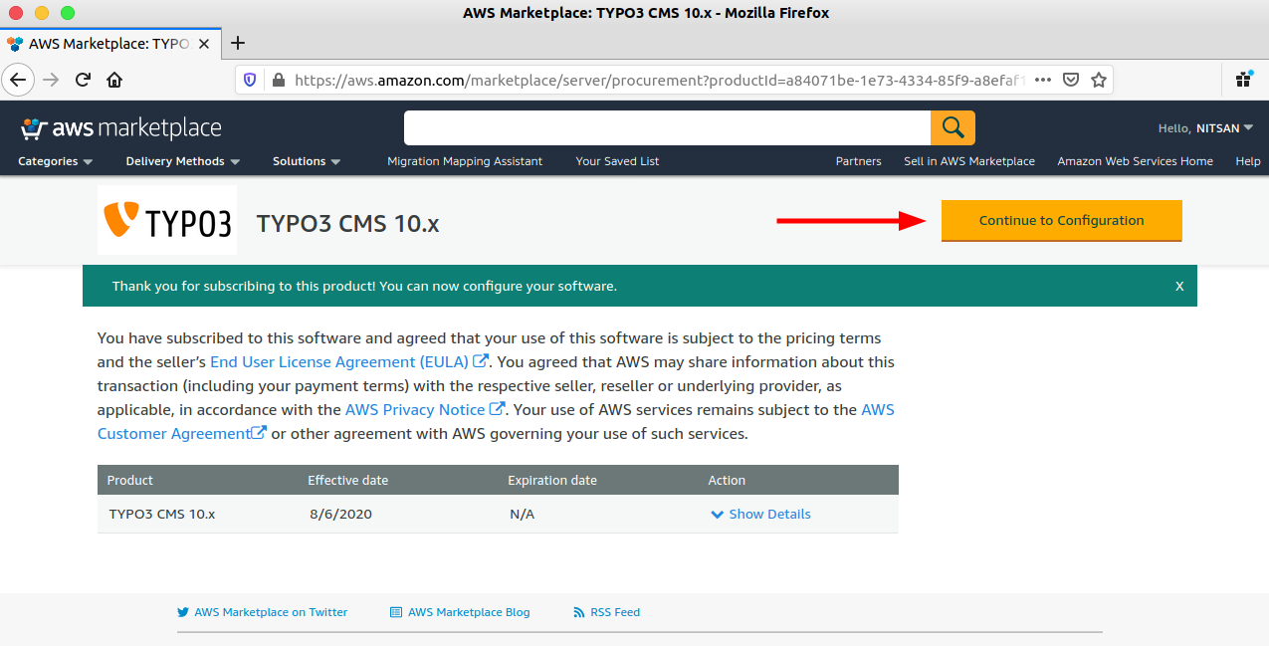Click the TYPO3 CMS 10.x page heading
This screenshot has height=646, width=1269.
point(348,223)
